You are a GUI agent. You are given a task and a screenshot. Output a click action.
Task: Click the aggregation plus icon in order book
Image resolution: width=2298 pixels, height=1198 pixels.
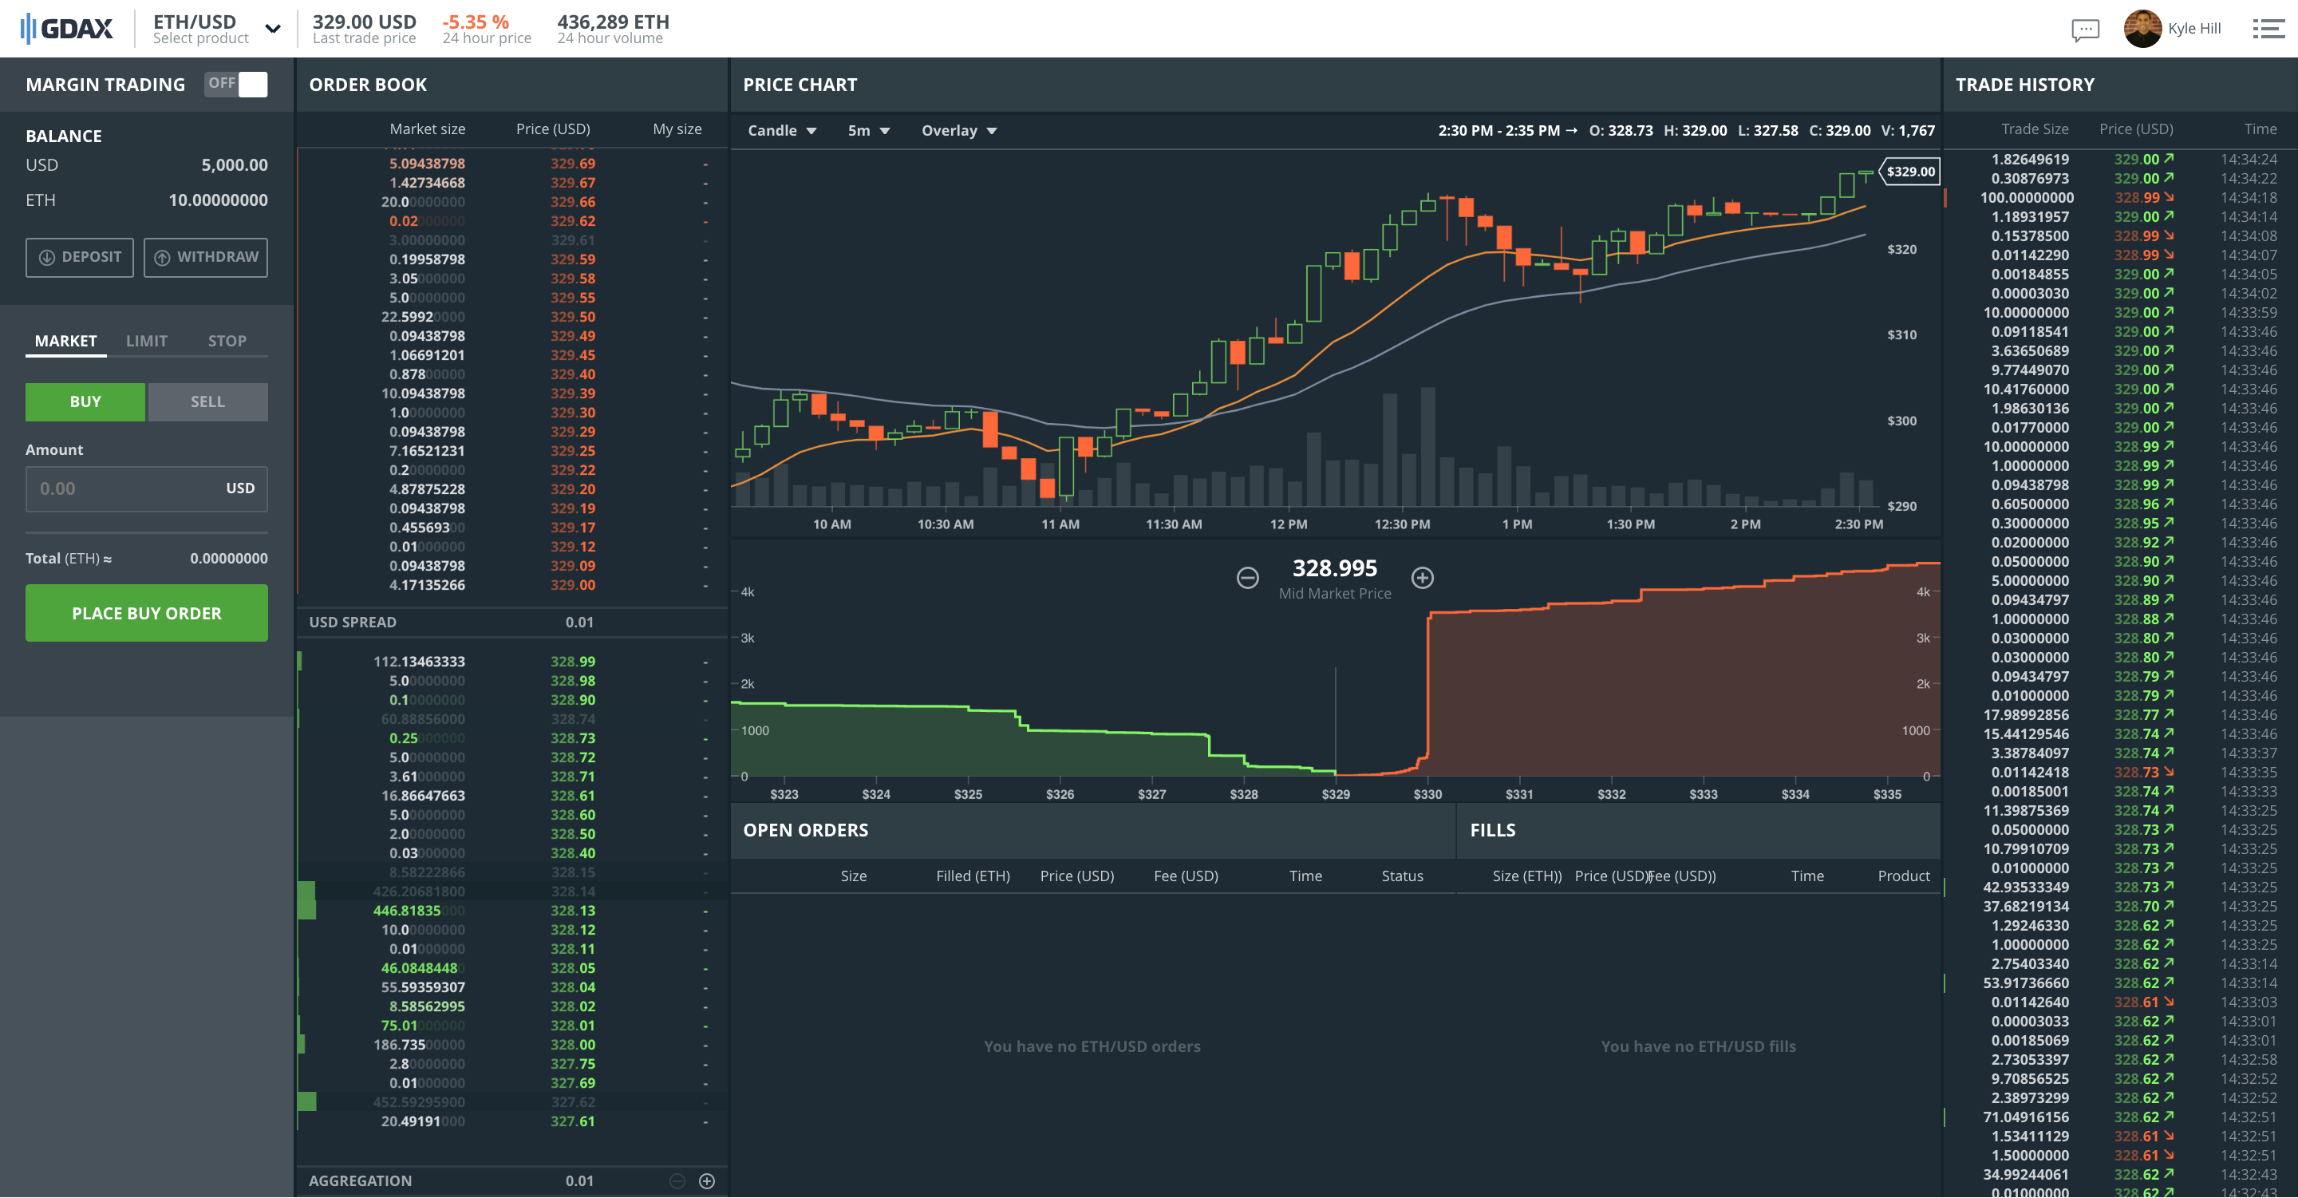(x=707, y=1178)
